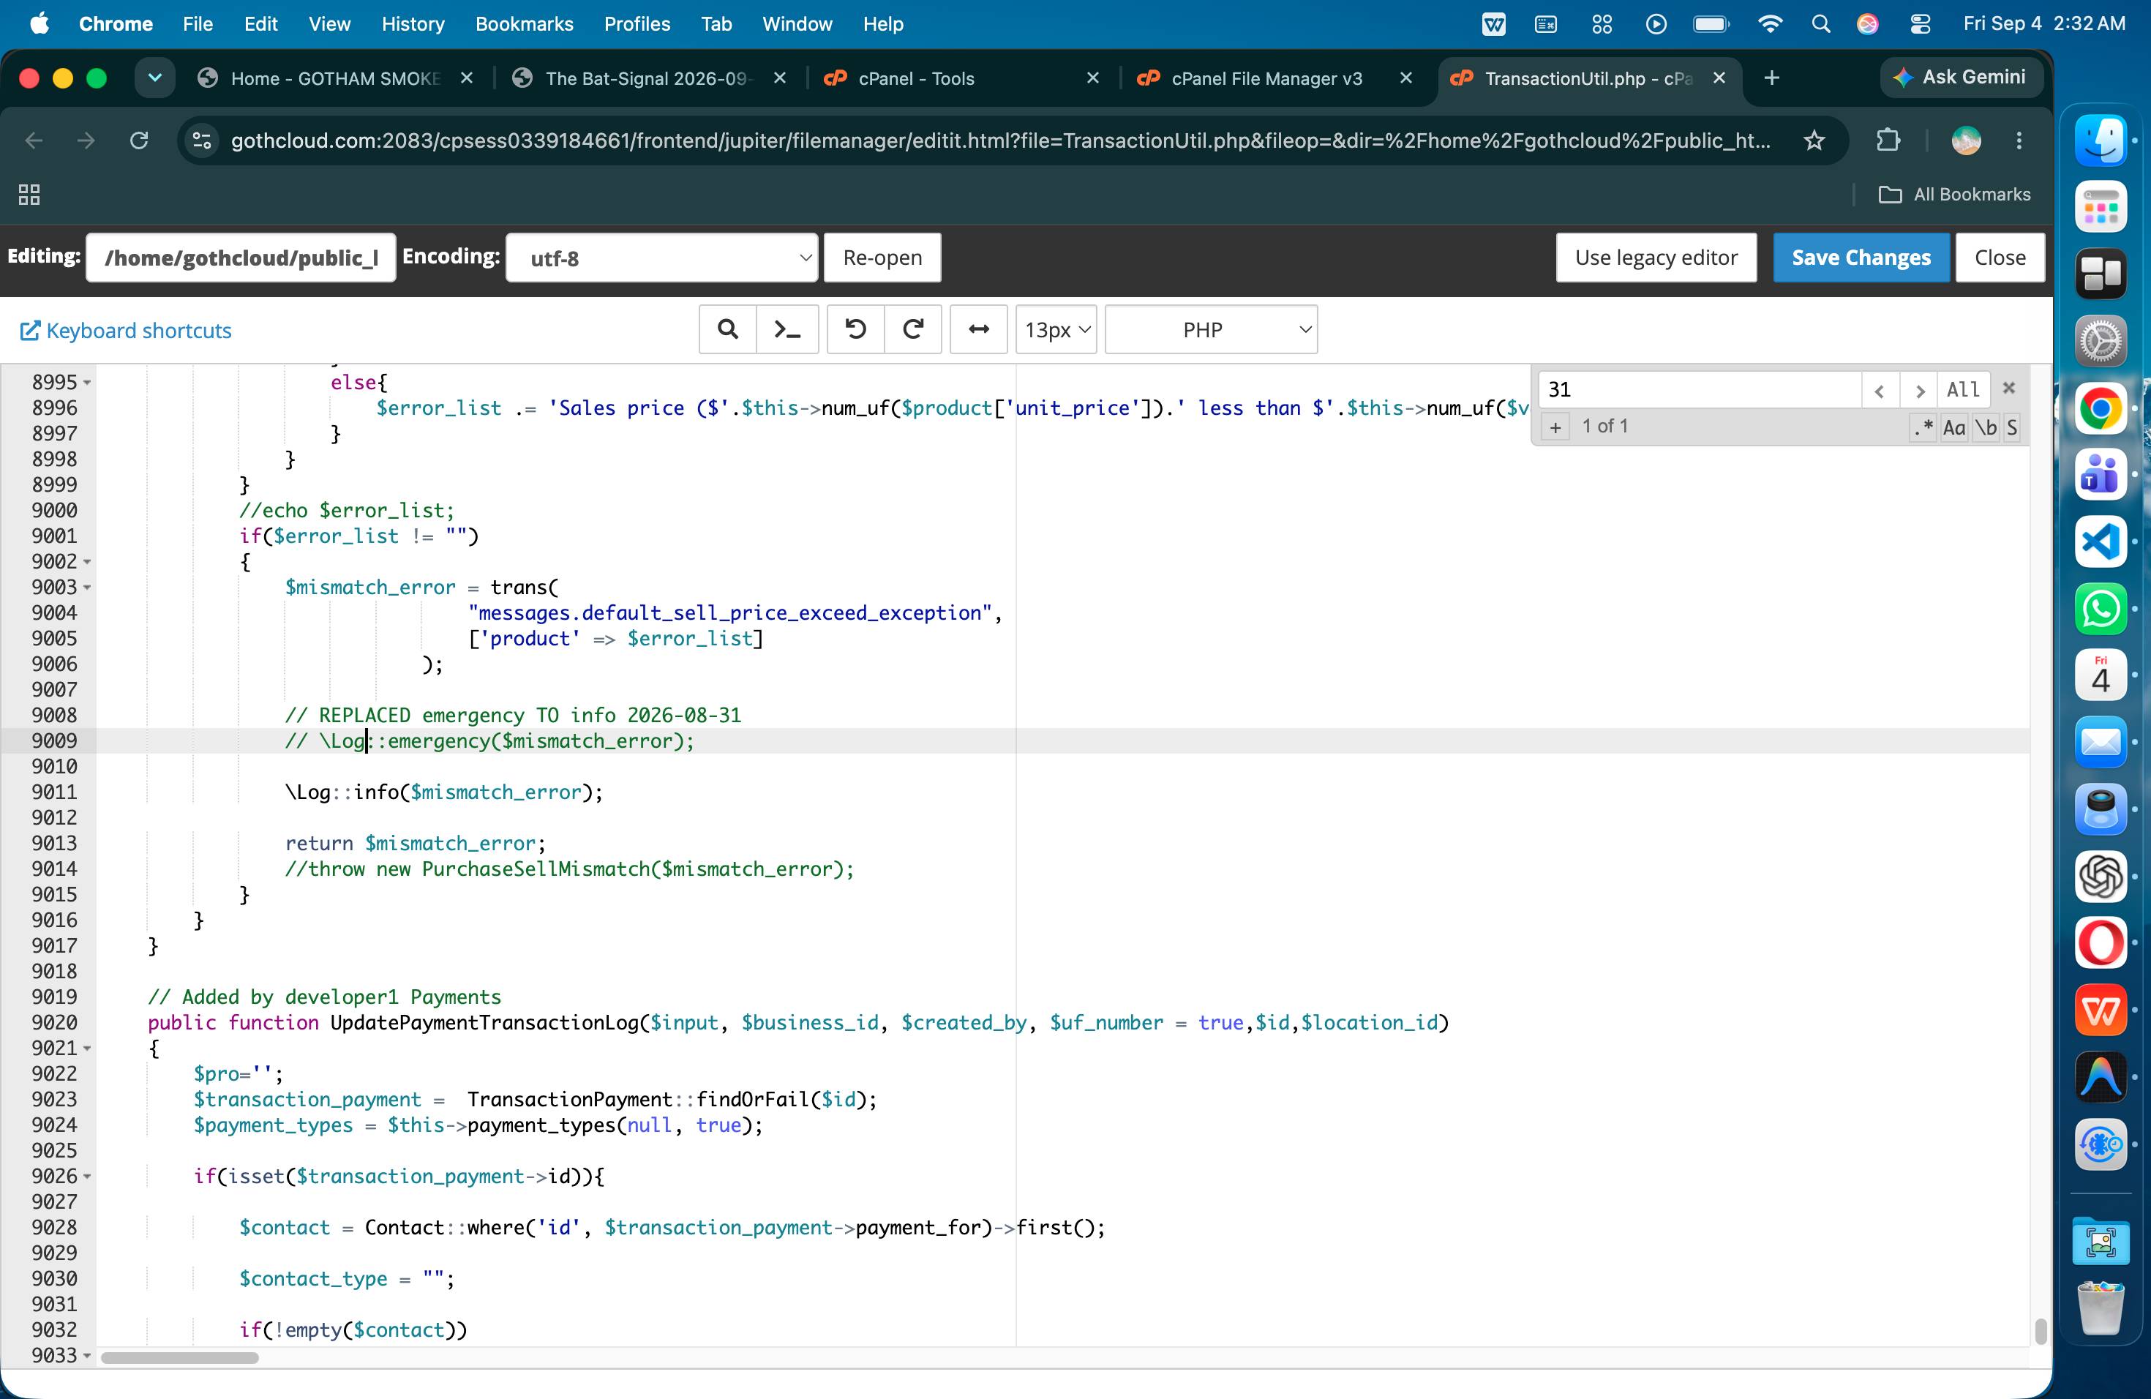The image size is (2151, 1399).
Task: Open the utf-8 encoding dropdown
Action: point(661,258)
